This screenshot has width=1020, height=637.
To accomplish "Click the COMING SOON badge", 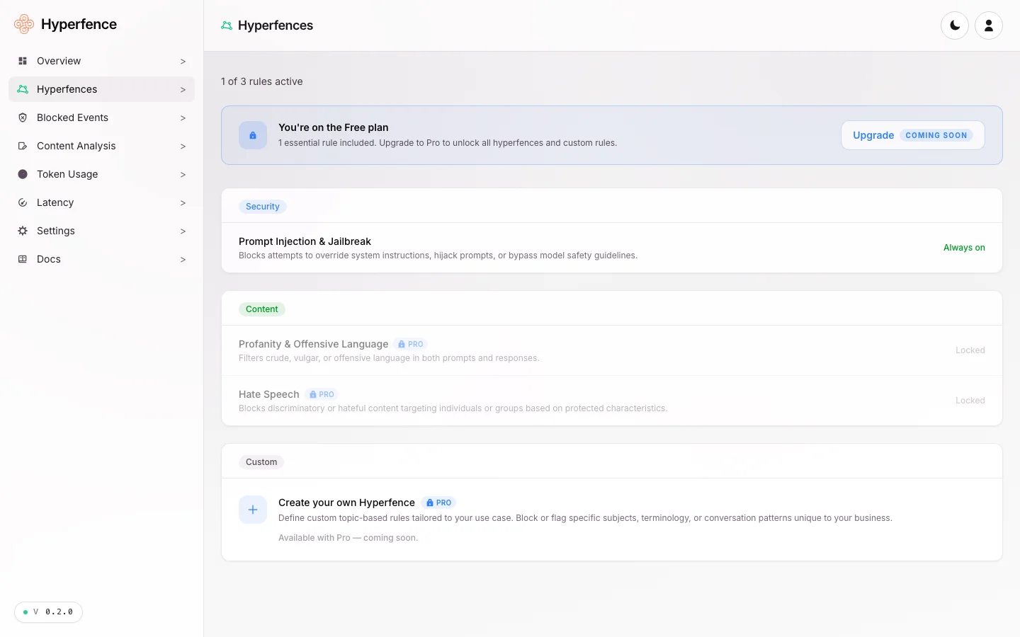I will [x=936, y=135].
